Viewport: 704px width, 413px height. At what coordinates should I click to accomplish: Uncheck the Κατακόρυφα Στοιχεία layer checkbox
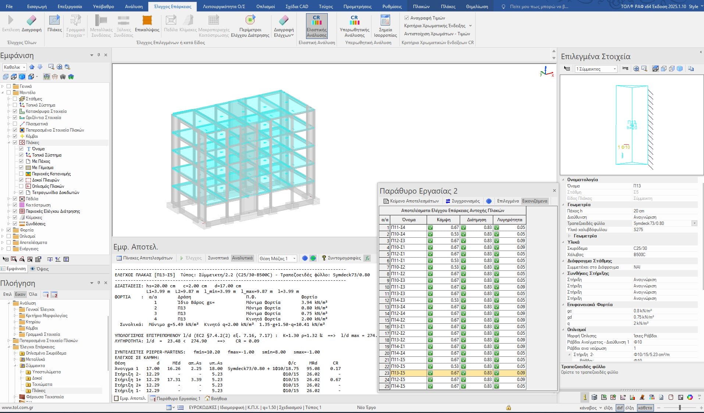15,111
